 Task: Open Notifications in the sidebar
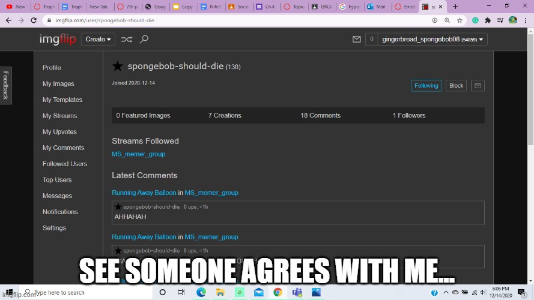point(60,212)
